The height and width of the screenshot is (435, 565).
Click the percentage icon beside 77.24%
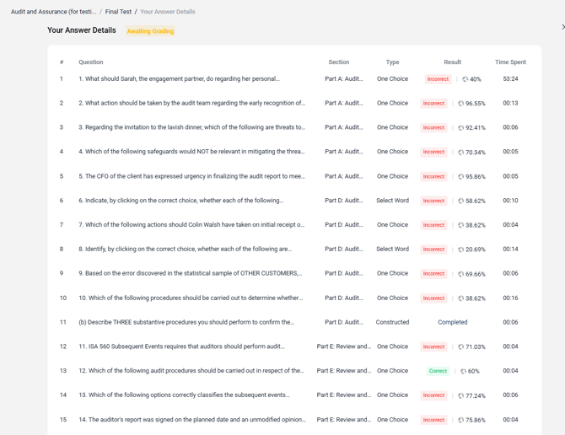click(460, 395)
